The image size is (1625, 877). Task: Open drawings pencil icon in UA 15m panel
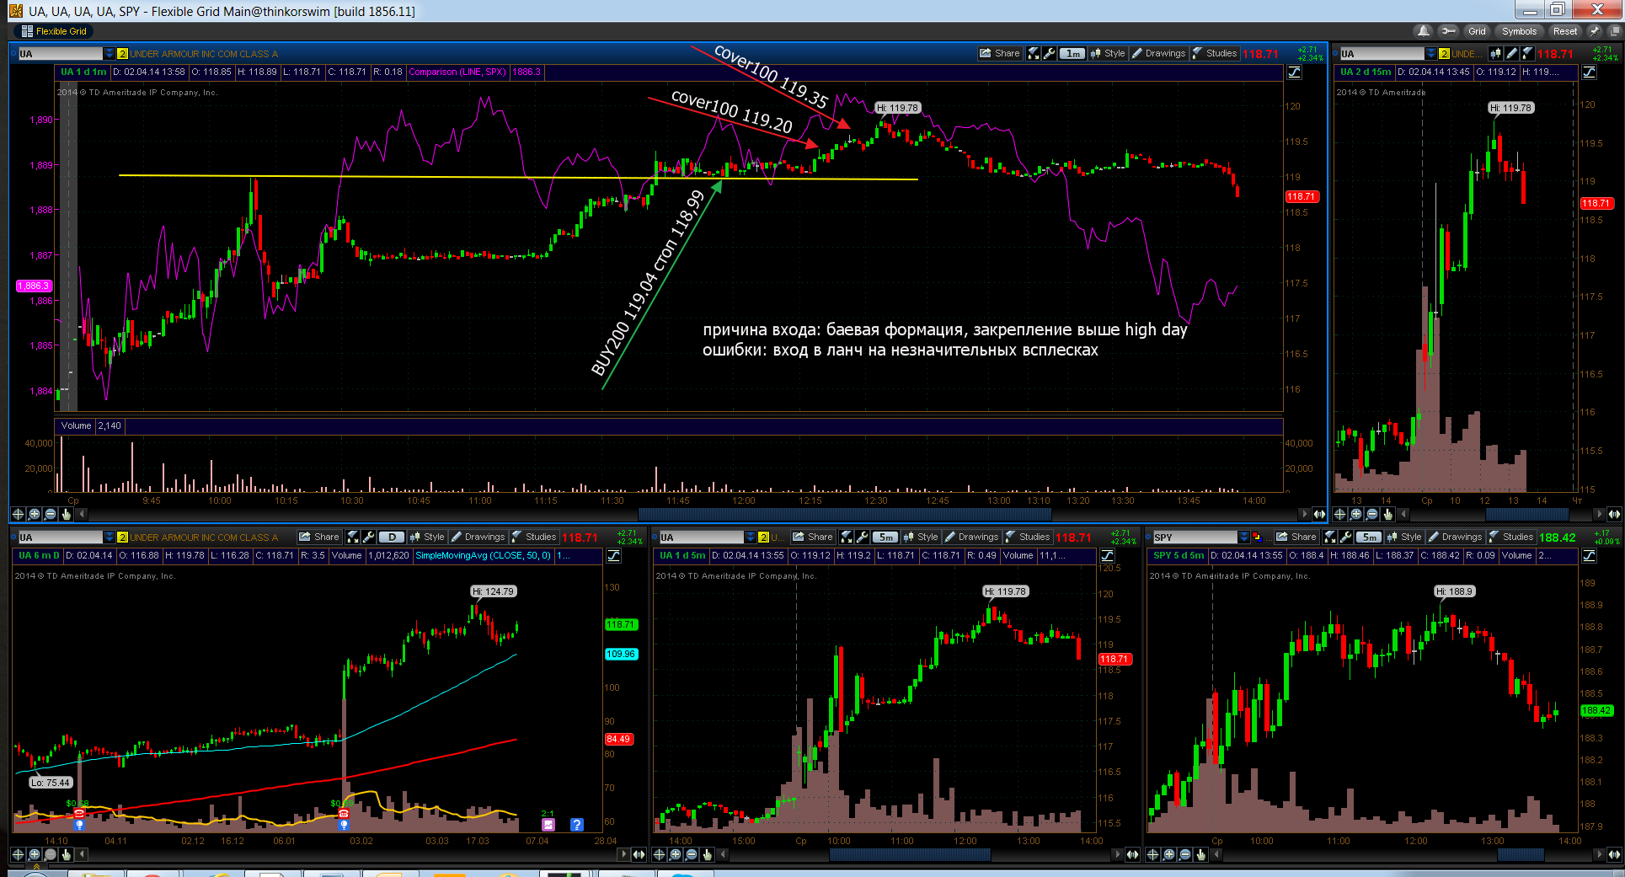click(x=1511, y=54)
